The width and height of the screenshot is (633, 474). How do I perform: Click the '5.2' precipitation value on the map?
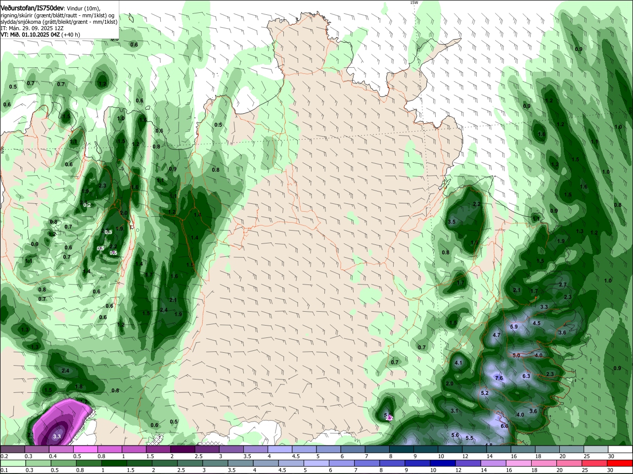coord(485,393)
